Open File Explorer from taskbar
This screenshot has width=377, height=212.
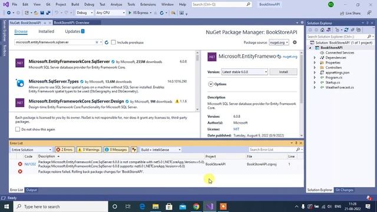[156, 207]
